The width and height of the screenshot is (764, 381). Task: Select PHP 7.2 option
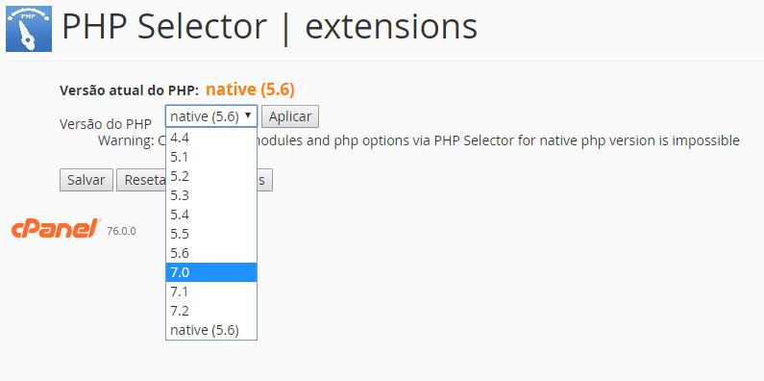click(x=211, y=311)
